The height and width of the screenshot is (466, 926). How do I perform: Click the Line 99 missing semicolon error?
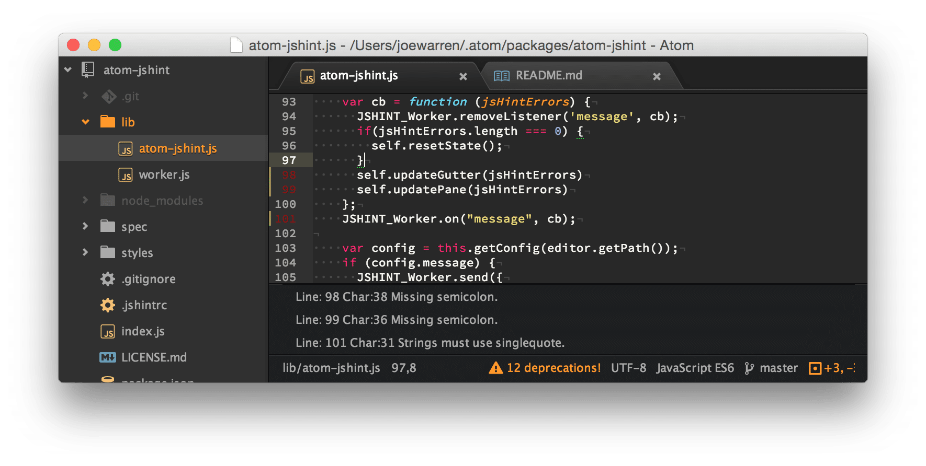(x=397, y=320)
